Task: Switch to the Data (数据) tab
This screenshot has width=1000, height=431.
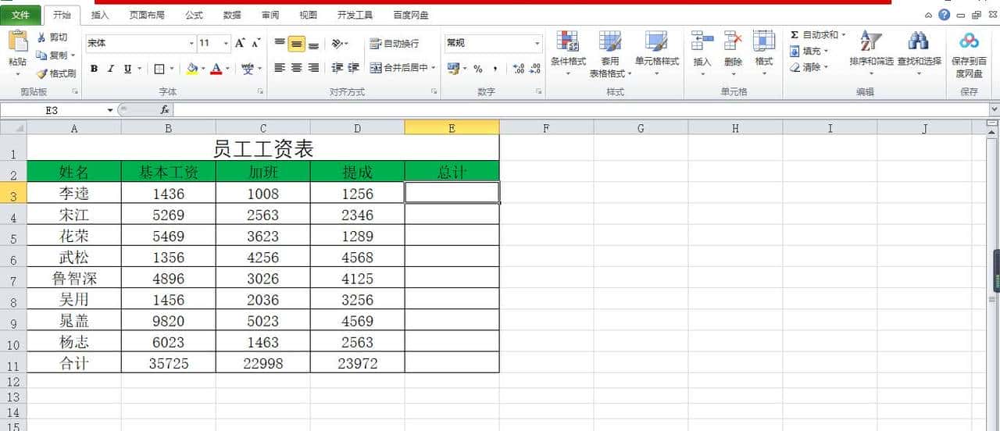Action: coord(232,15)
